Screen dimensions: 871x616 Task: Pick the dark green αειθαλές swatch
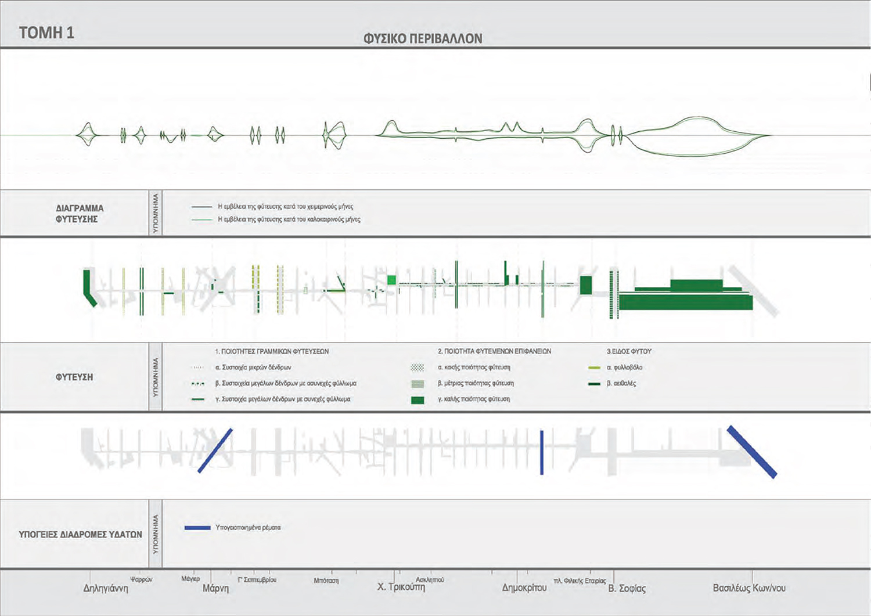pyautogui.click(x=593, y=384)
